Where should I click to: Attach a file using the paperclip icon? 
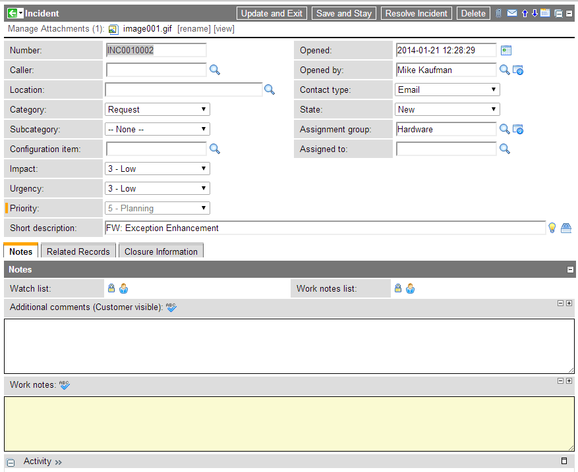click(498, 13)
